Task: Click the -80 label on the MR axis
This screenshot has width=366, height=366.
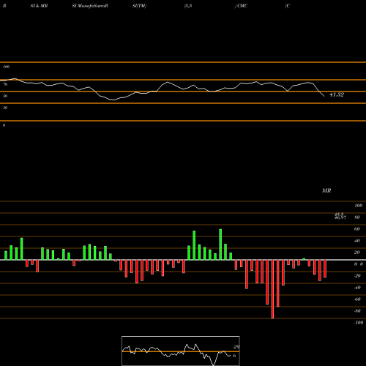Action: [x=357, y=311]
